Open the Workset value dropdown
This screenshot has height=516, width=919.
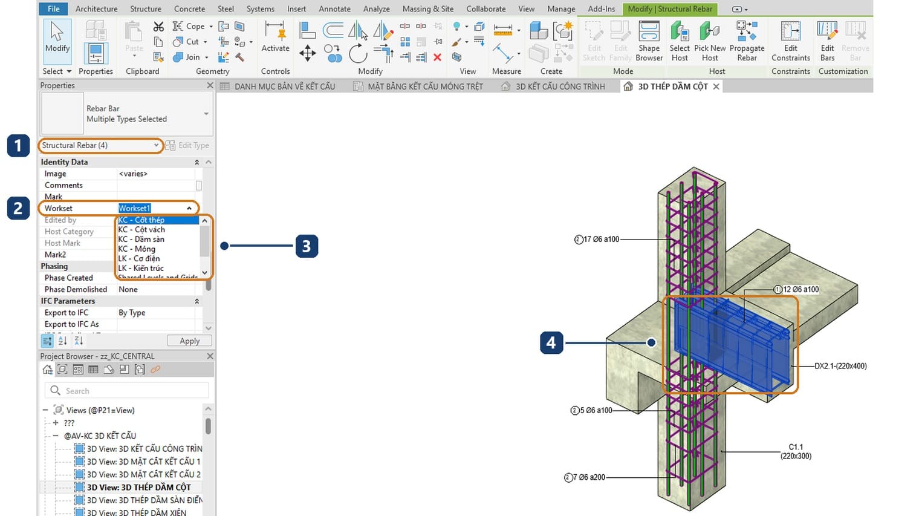click(189, 208)
